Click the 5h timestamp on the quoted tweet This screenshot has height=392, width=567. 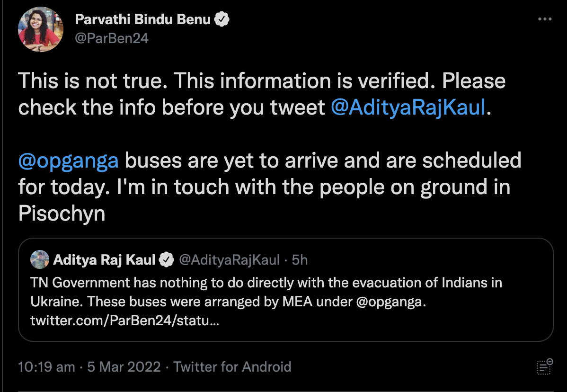[x=300, y=259]
